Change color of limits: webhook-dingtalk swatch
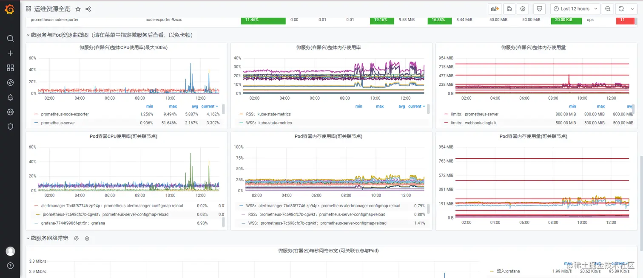Image resolution: width=643 pixels, height=278 pixels. coord(447,123)
